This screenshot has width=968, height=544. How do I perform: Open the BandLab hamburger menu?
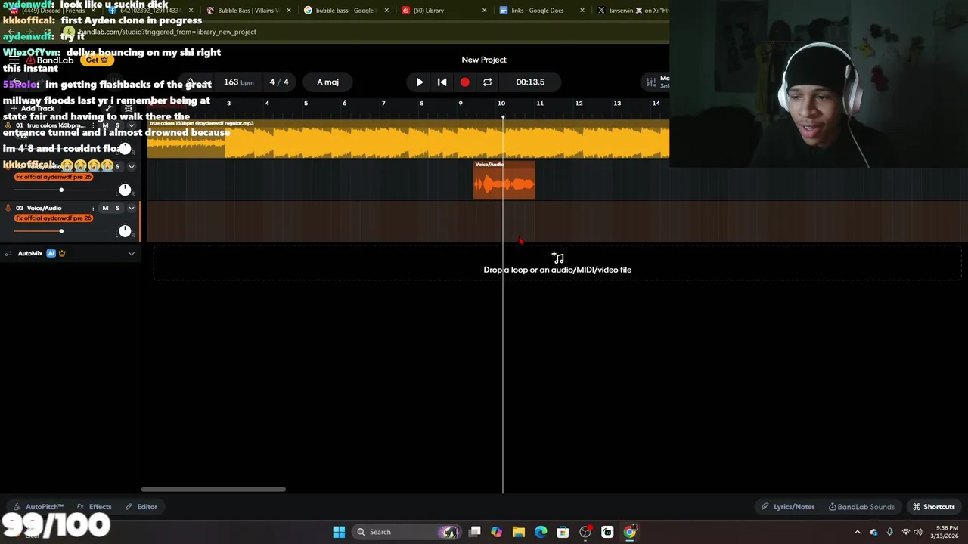(x=14, y=60)
